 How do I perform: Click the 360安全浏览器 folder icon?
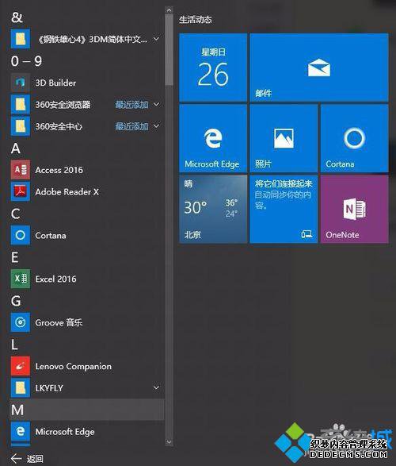point(20,104)
